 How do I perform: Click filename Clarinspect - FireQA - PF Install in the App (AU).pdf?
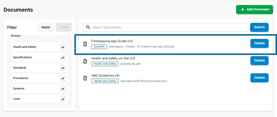click(141, 47)
